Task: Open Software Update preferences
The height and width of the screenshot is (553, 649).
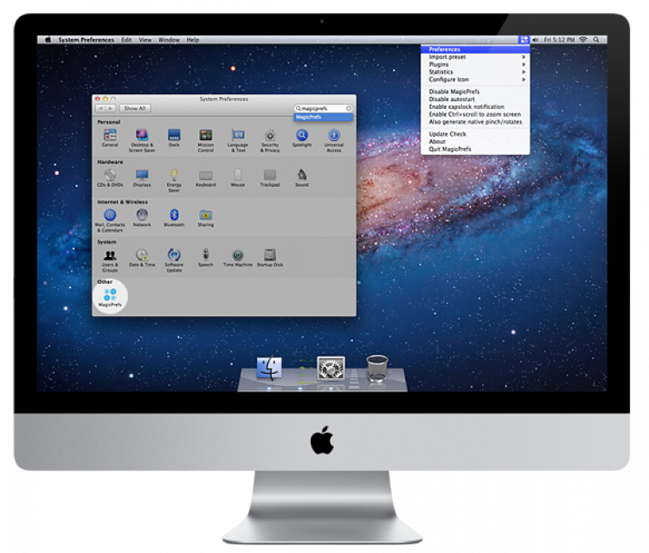Action: [174, 260]
